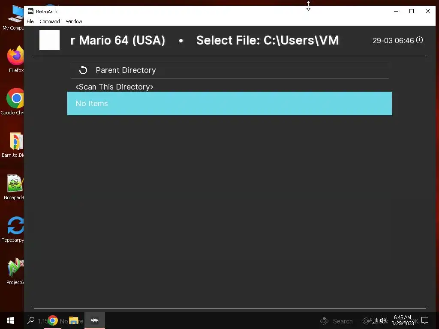Open the volume control in system tray
This screenshot has width=439, height=329.
point(383,320)
